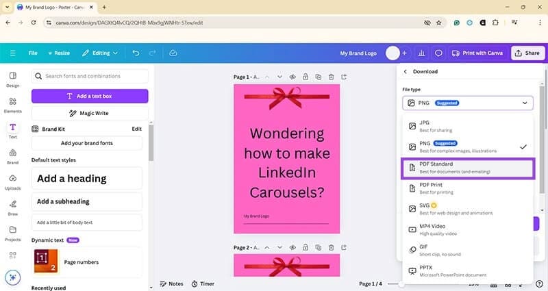The width and height of the screenshot is (548, 291).
Task: Click Print with Canva button
Action: click(x=477, y=53)
